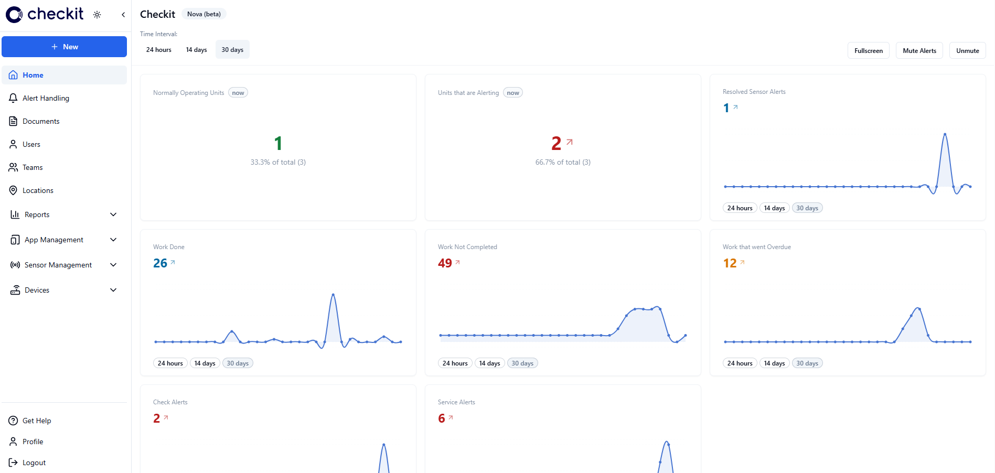The width and height of the screenshot is (995, 473).
Task: Click the Nova (beta) badge
Action: pyautogui.click(x=204, y=14)
